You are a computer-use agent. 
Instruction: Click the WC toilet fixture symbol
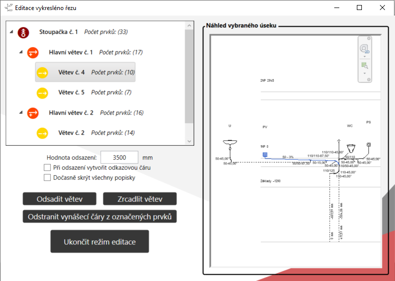point(351,148)
